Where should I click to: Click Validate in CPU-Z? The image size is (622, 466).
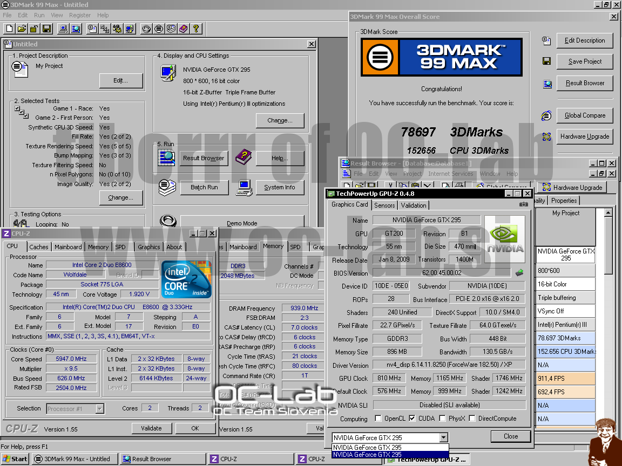coord(152,428)
